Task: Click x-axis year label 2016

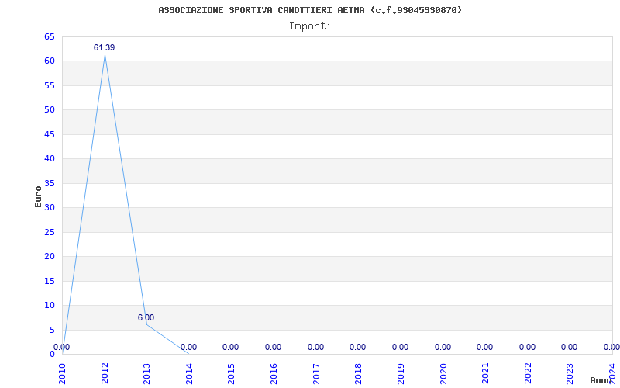Action: click(x=274, y=373)
